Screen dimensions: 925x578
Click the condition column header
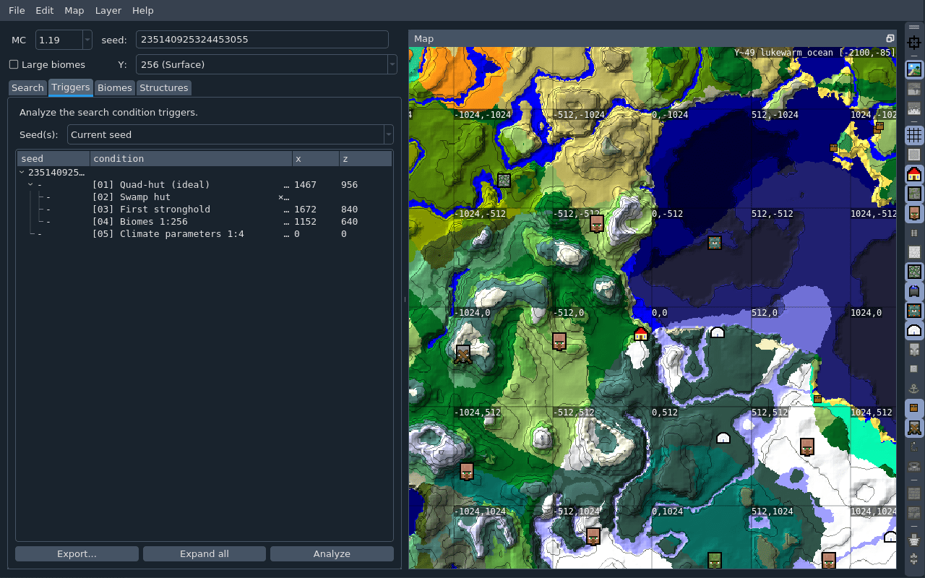coord(191,158)
